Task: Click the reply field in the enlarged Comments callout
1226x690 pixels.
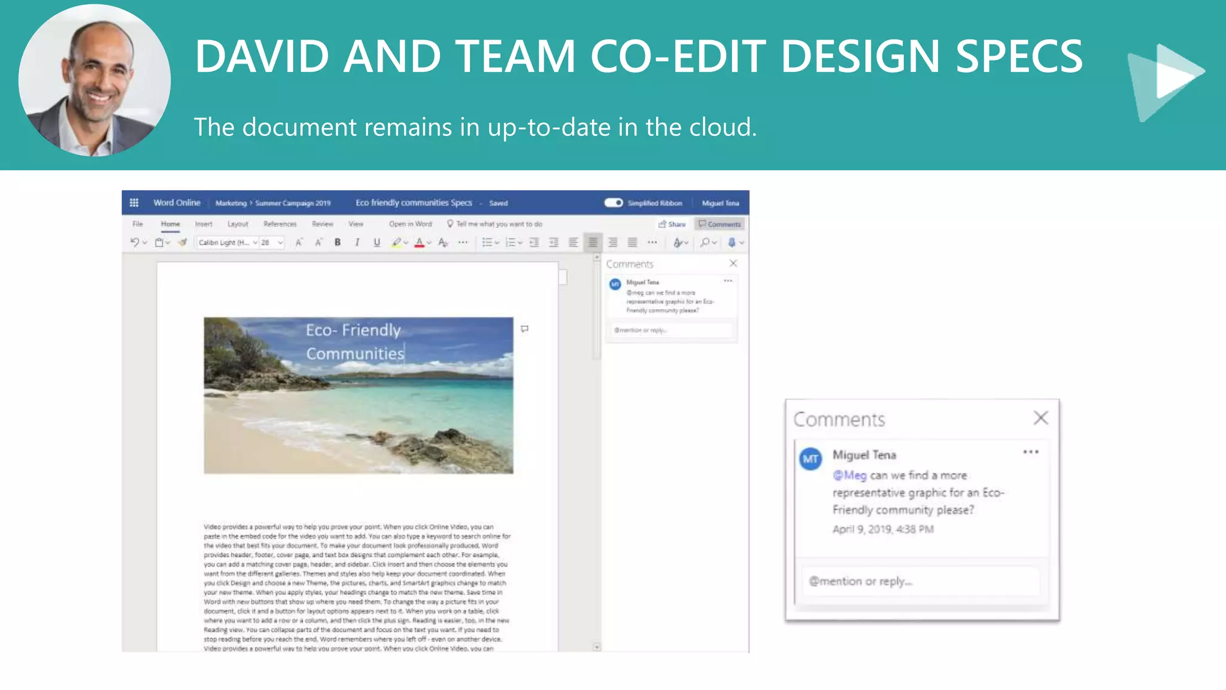Action: click(x=921, y=581)
